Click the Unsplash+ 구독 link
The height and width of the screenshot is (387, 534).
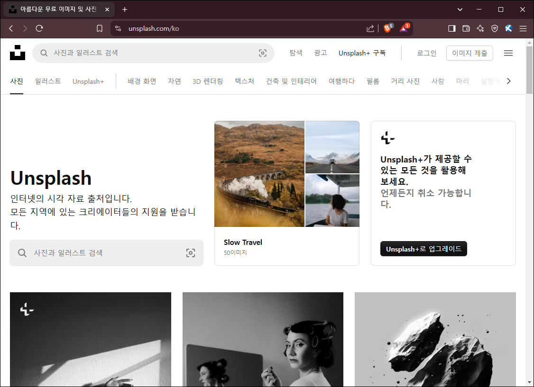(x=362, y=53)
